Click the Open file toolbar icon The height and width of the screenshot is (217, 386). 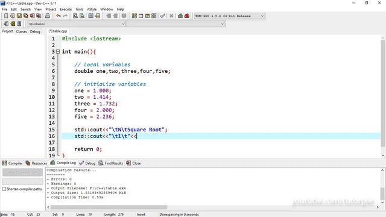tap(12, 16)
